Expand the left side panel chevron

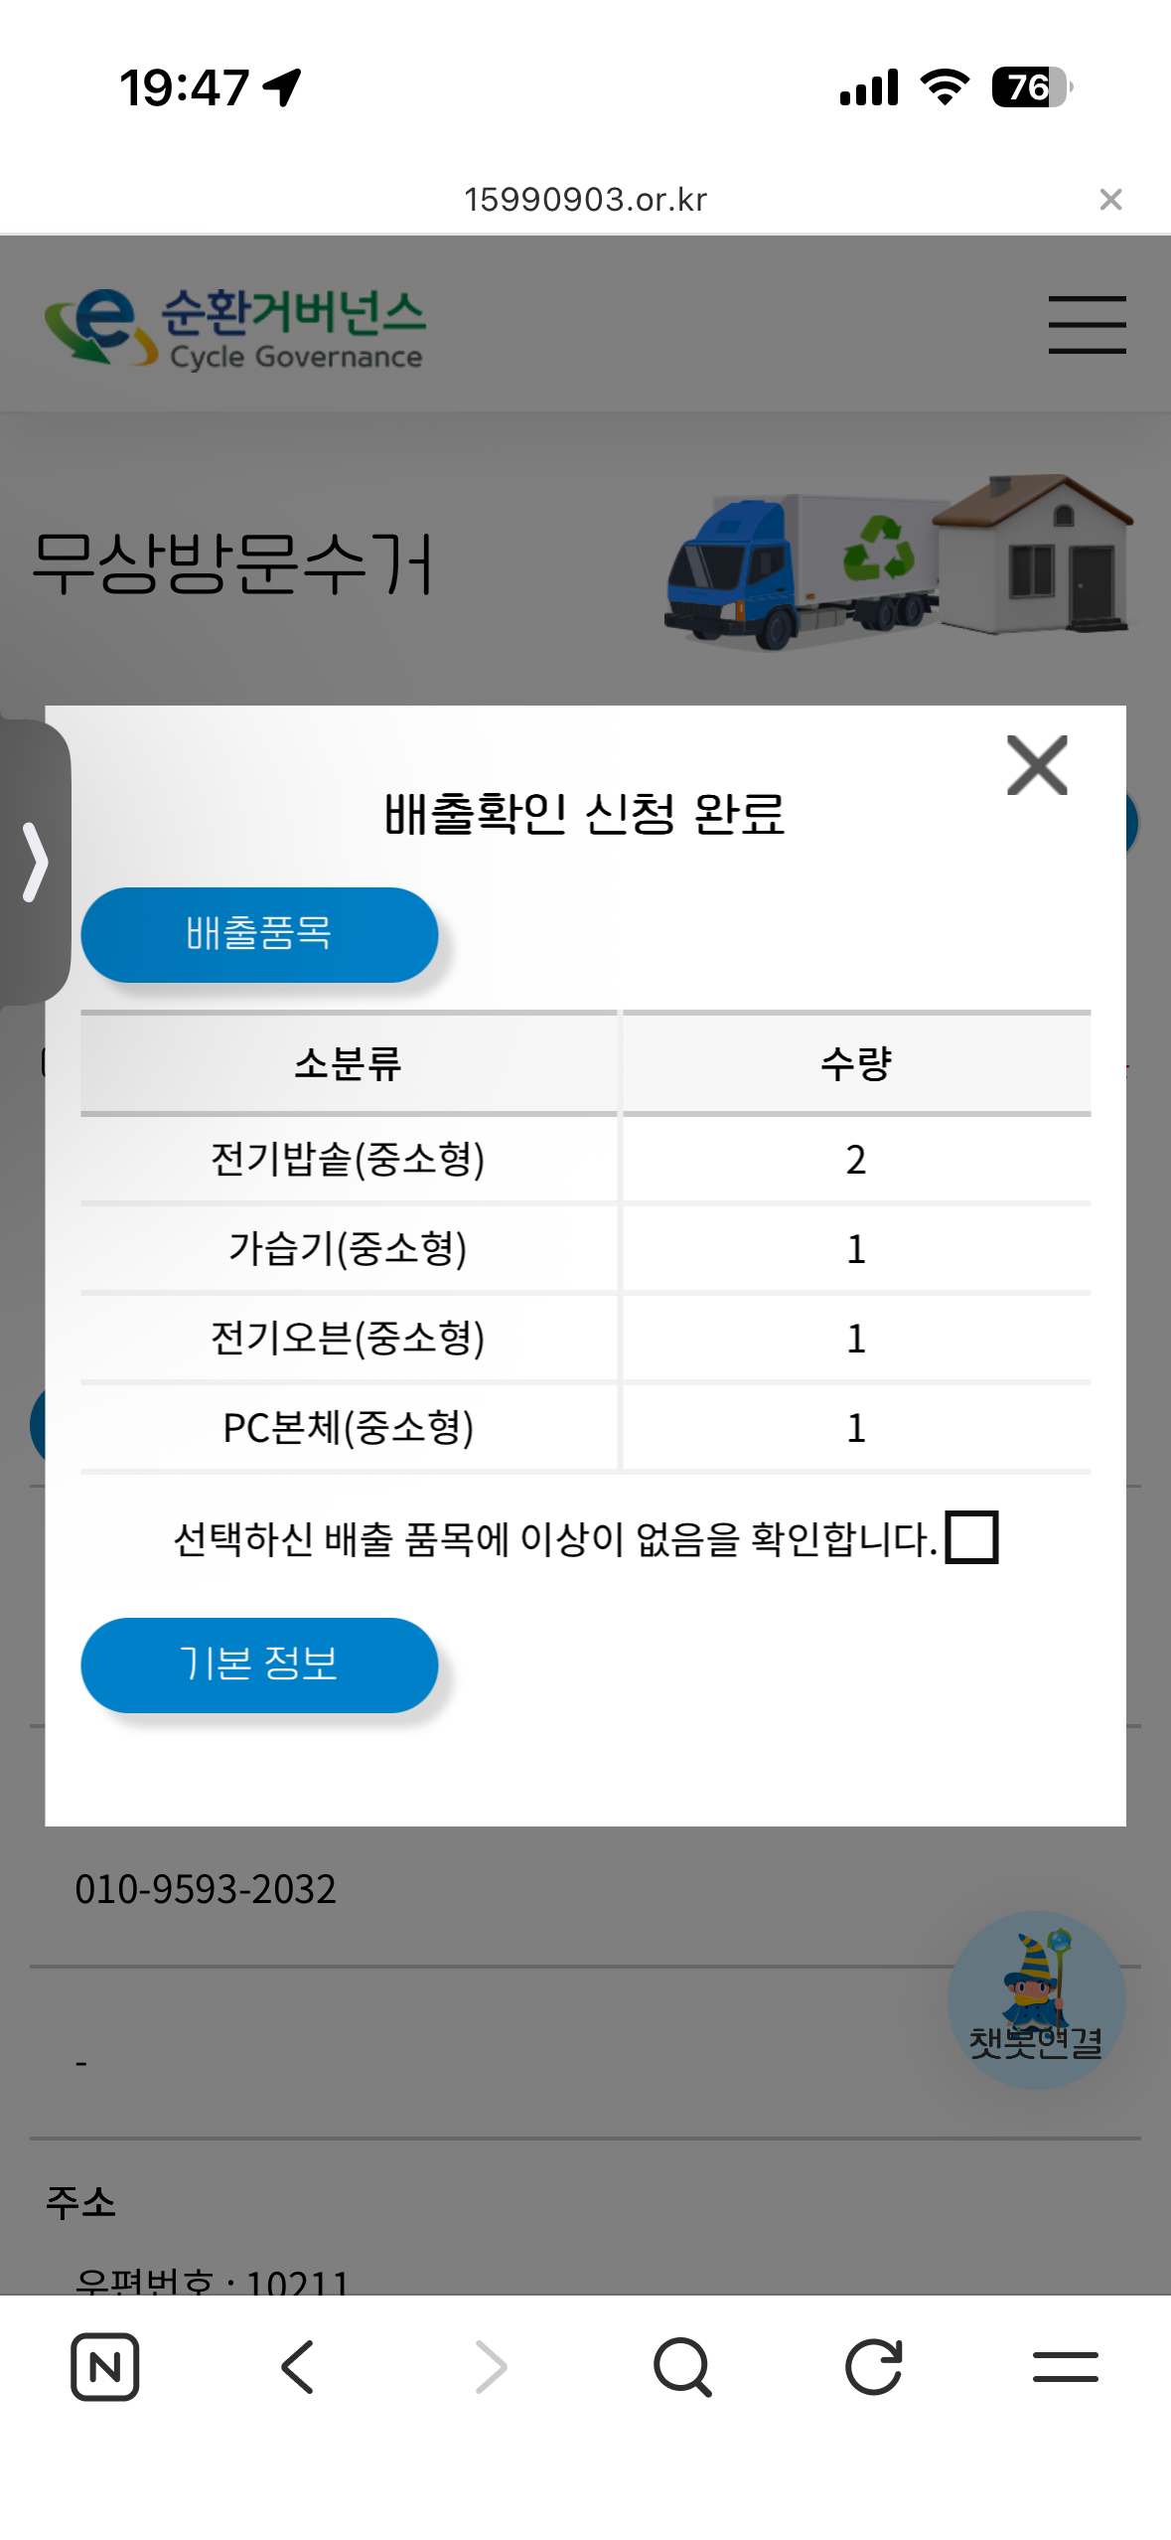click(36, 862)
